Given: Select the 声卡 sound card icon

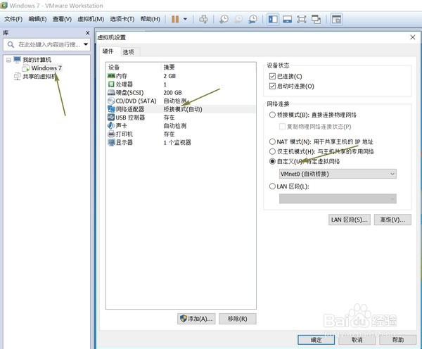Looking at the screenshot, I should [111, 125].
